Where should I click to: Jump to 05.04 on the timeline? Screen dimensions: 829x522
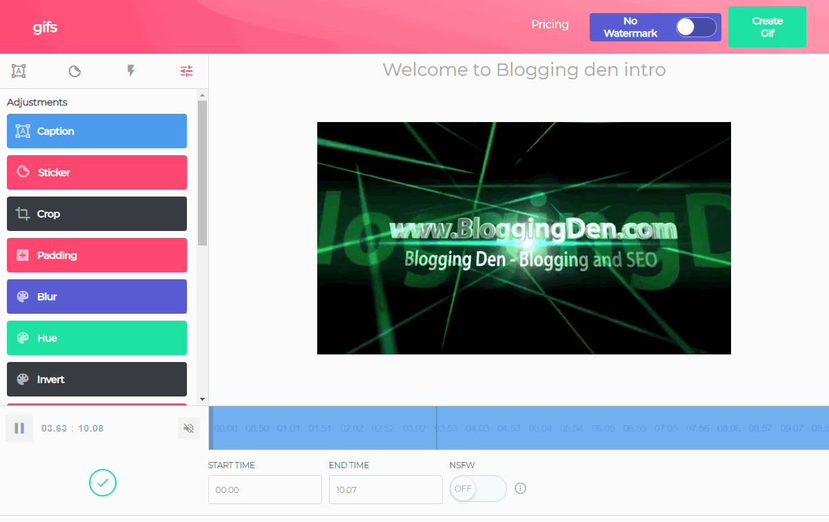[540, 428]
